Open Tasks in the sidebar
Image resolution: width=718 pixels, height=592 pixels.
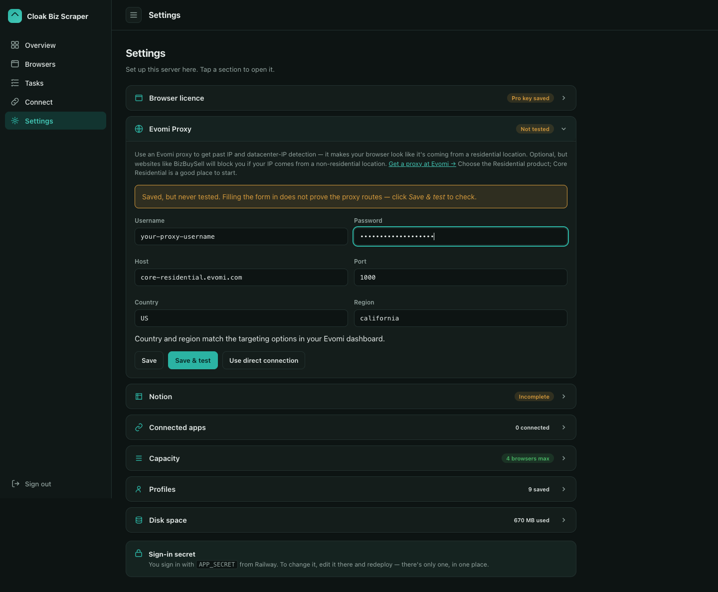(x=55, y=83)
